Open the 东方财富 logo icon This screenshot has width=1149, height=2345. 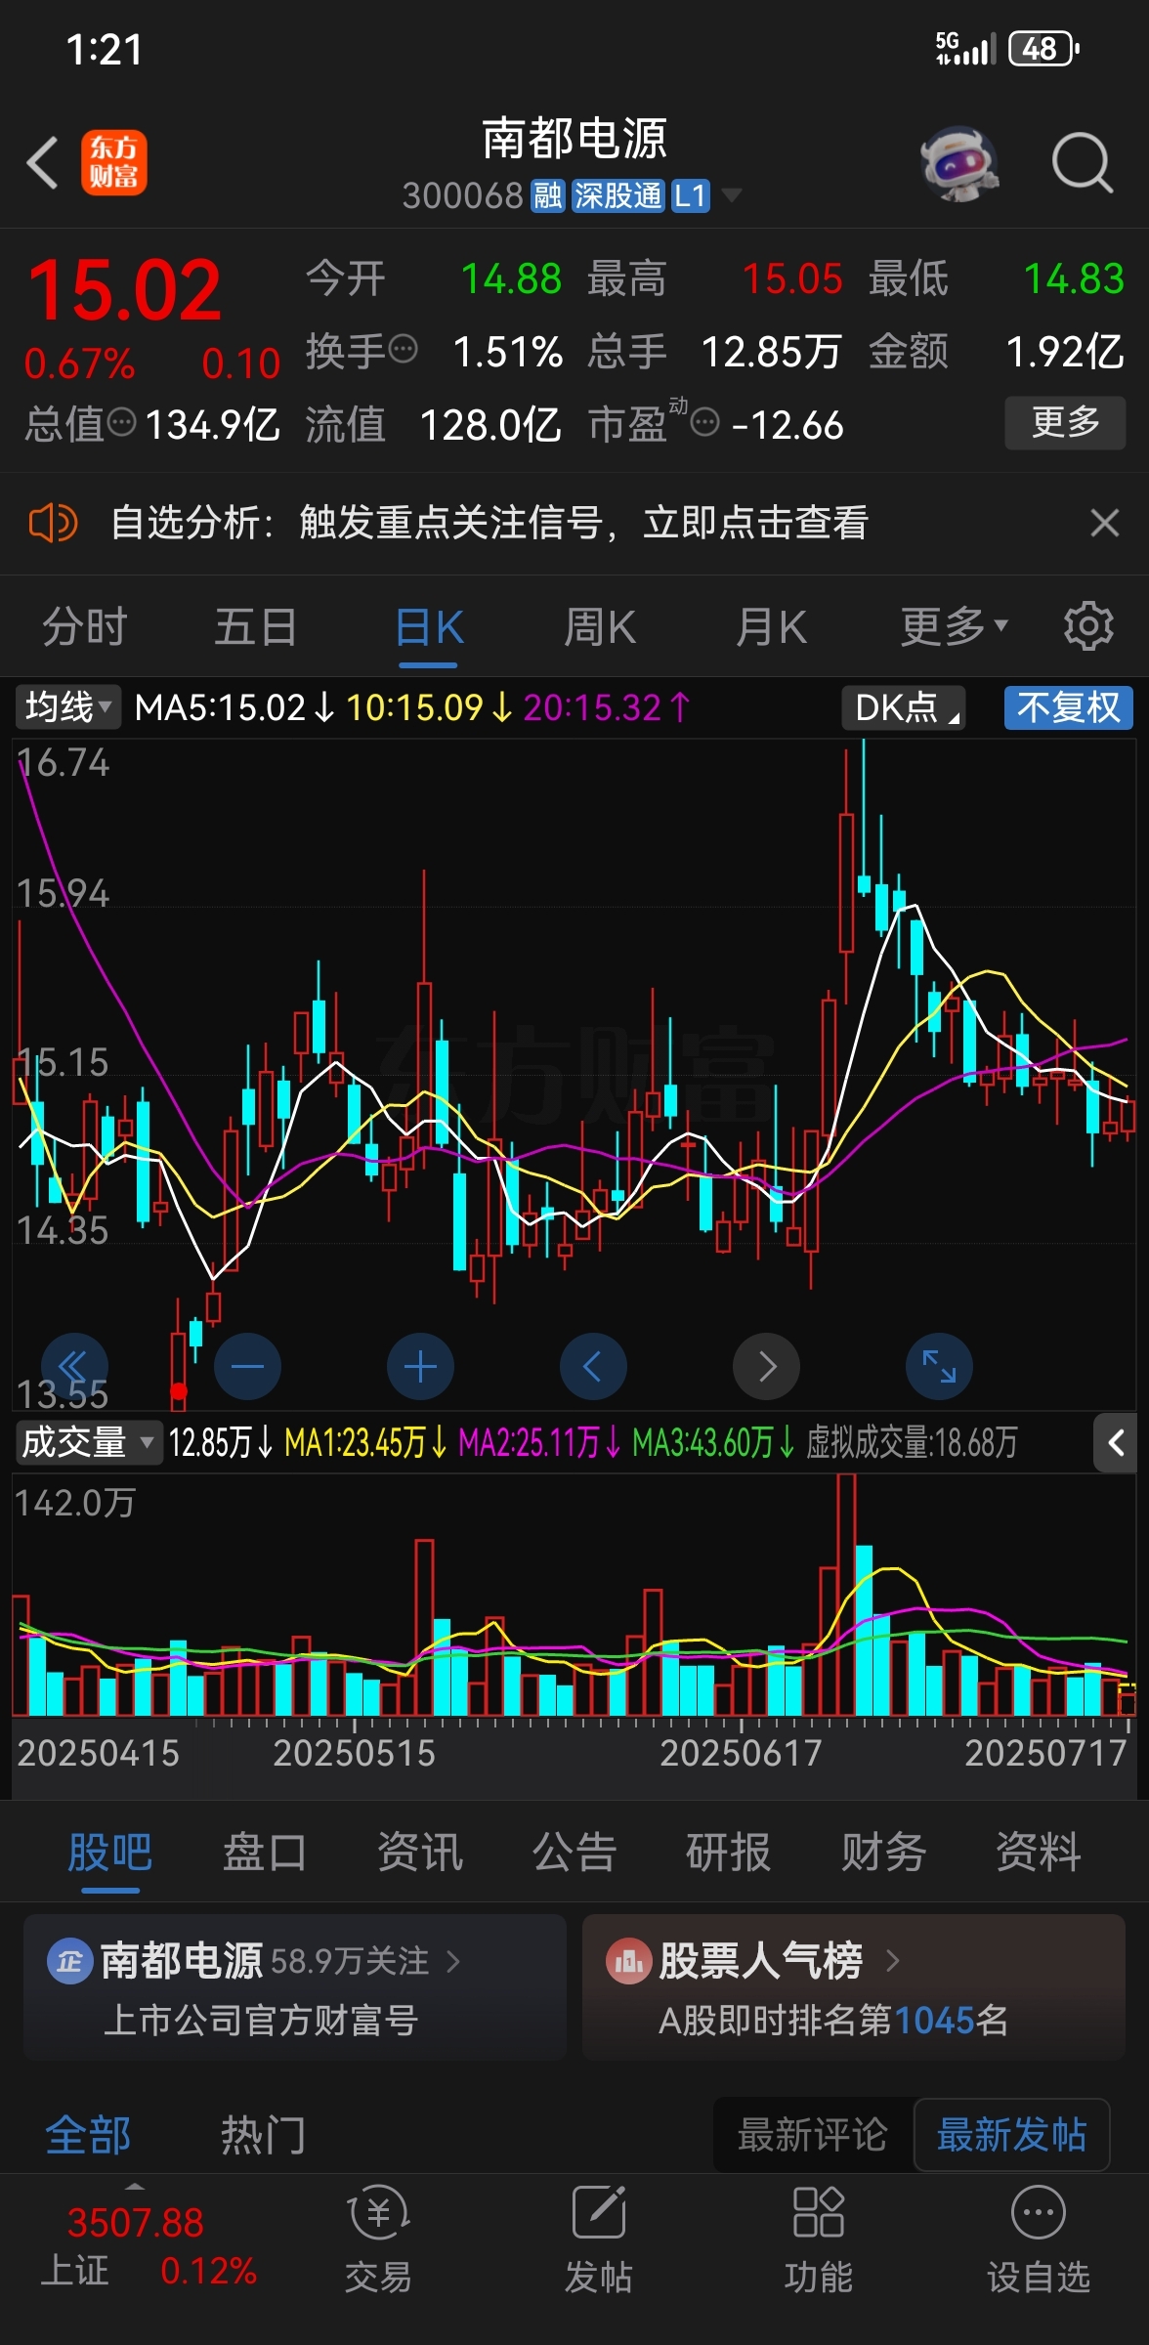114,162
